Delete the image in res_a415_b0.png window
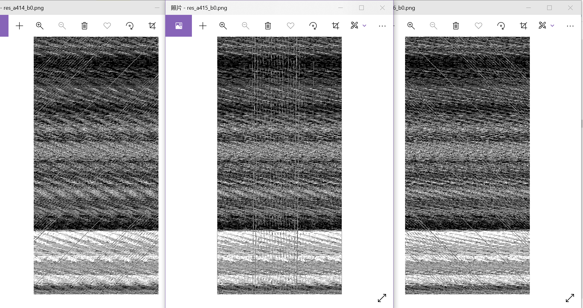 [x=268, y=26]
